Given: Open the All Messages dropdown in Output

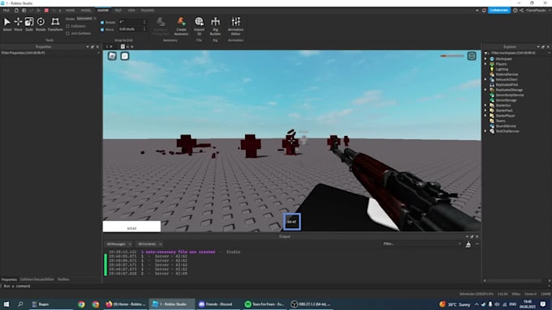Looking at the screenshot, I should 119,244.
